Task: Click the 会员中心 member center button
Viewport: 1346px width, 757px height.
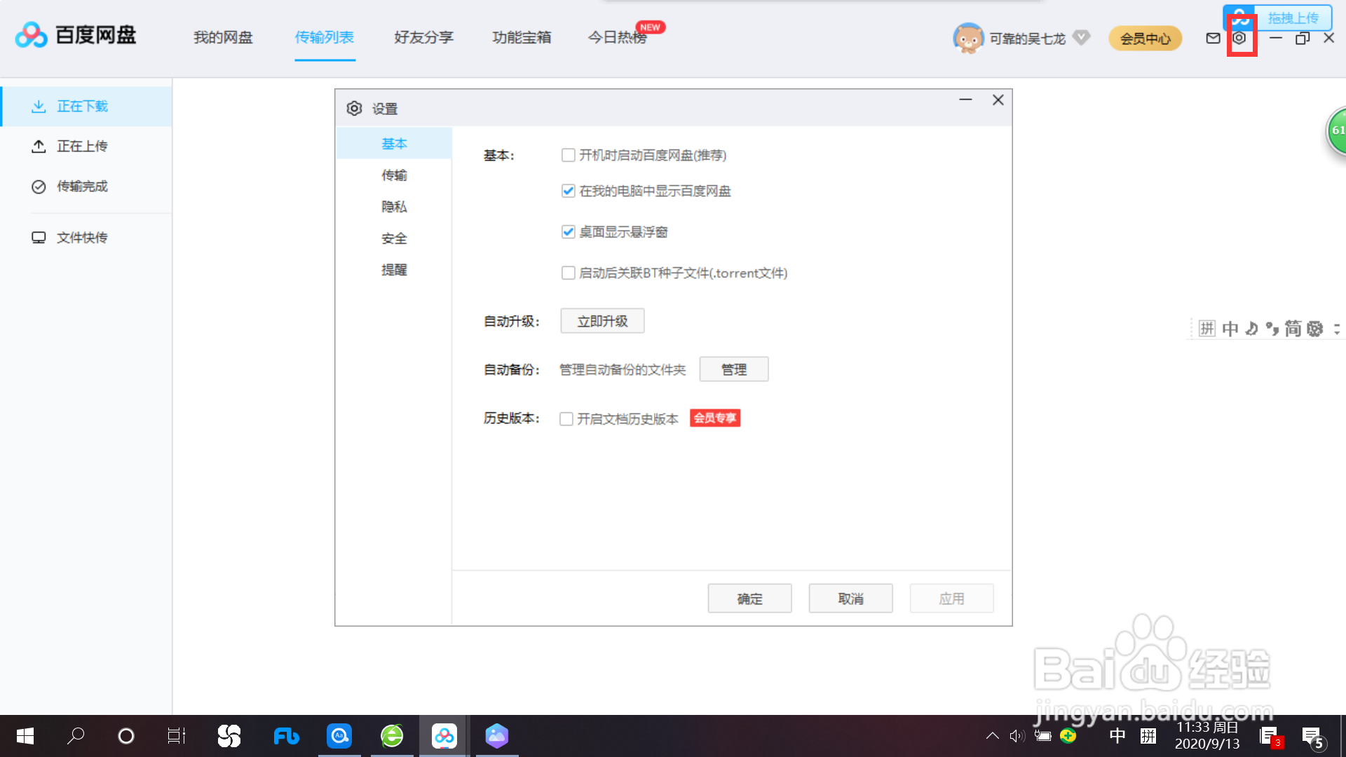Action: pyautogui.click(x=1145, y=39)
